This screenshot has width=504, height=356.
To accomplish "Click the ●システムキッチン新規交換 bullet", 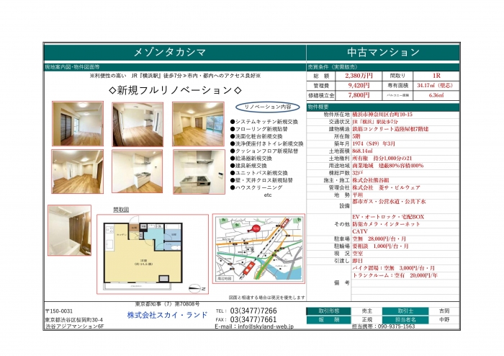I will [264, 122].
